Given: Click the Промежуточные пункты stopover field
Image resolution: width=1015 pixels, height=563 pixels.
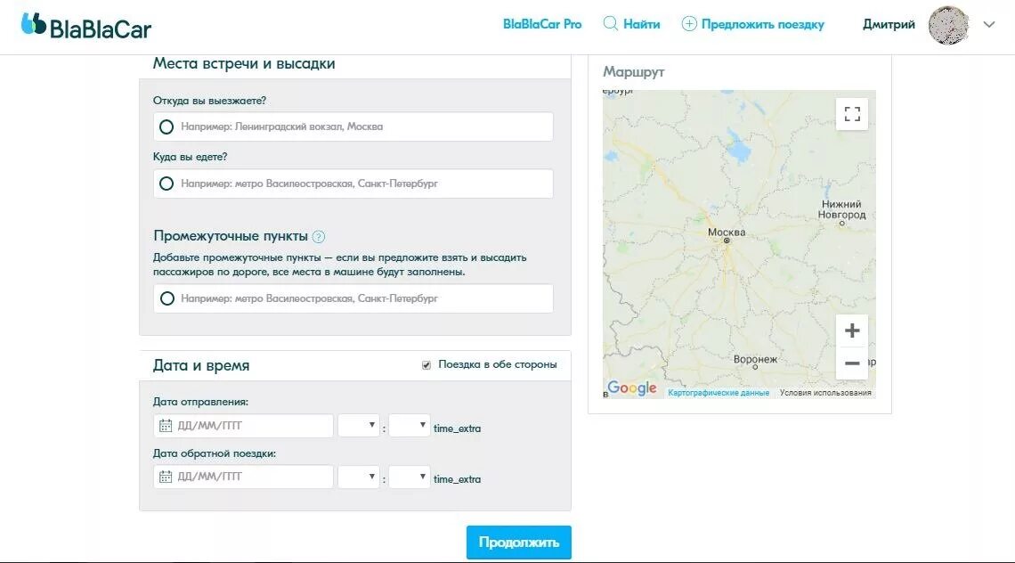Looking at the screenshot, I should (353, 298).
